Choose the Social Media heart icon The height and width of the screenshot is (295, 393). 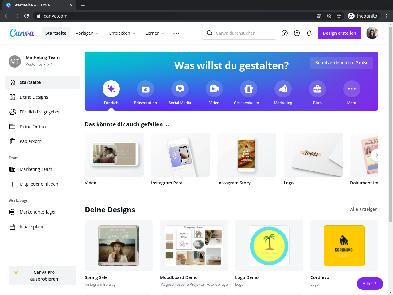click(x=180, y=89)
